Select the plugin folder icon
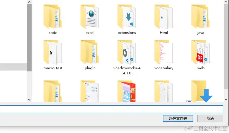229x133 pixels. (x=90, y=52)
